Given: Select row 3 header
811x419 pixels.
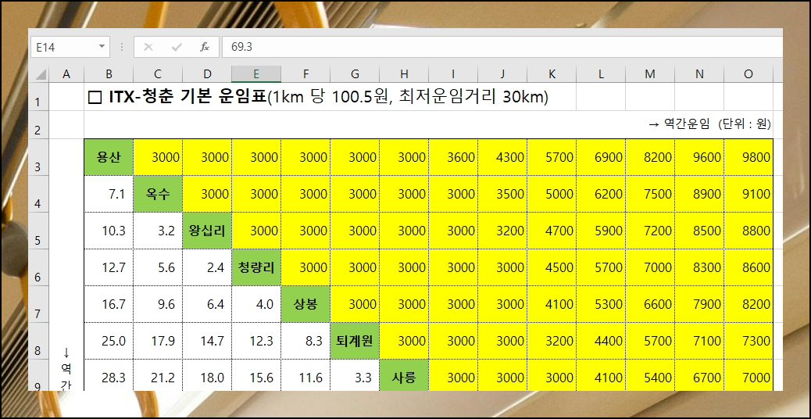Looking at the screenshot, I should pyautogui.click(x=38, y=157).
